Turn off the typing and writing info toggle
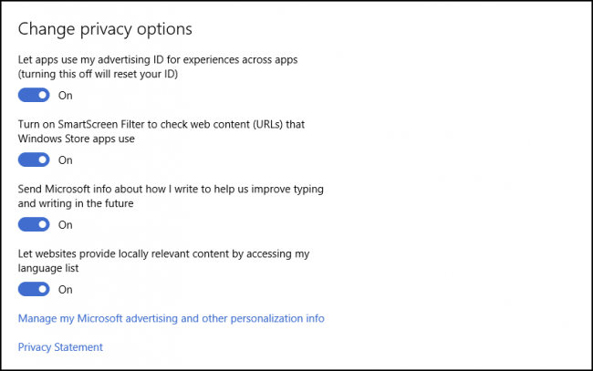This screenshot has height=371, width=593. click(x=34, y=224)
